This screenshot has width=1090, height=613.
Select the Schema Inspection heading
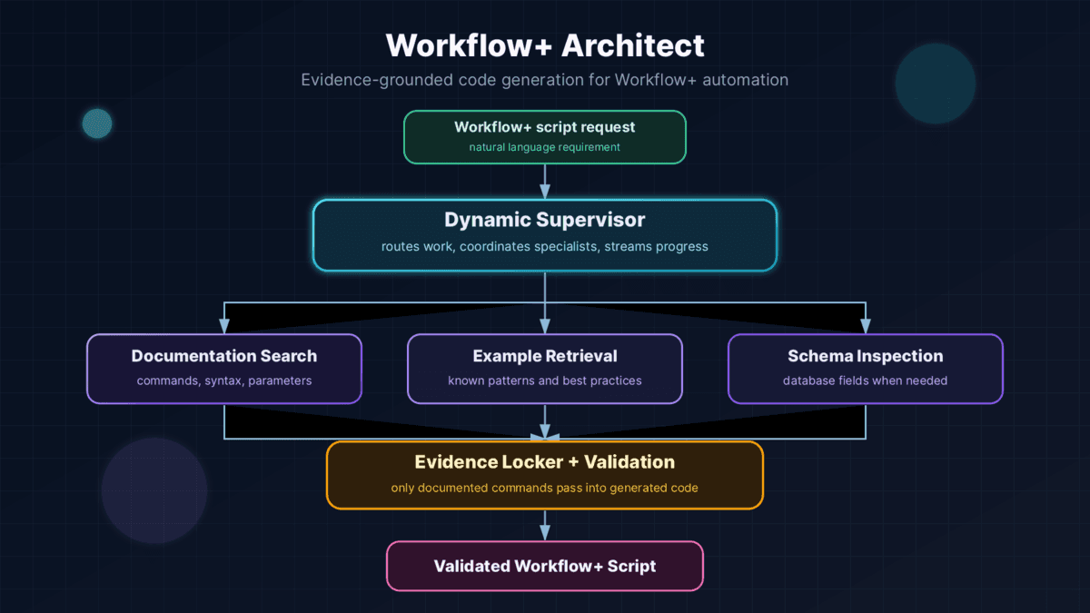tap(866, 356)
